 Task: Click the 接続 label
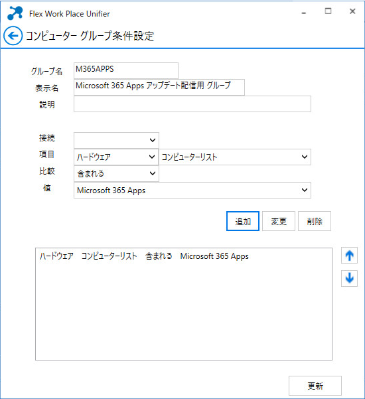47,137
